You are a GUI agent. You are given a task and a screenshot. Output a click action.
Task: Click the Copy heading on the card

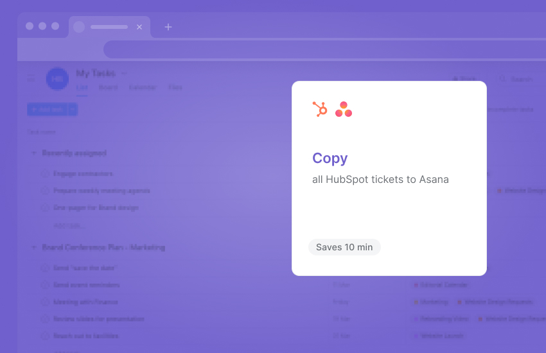[x=330, y=159]
